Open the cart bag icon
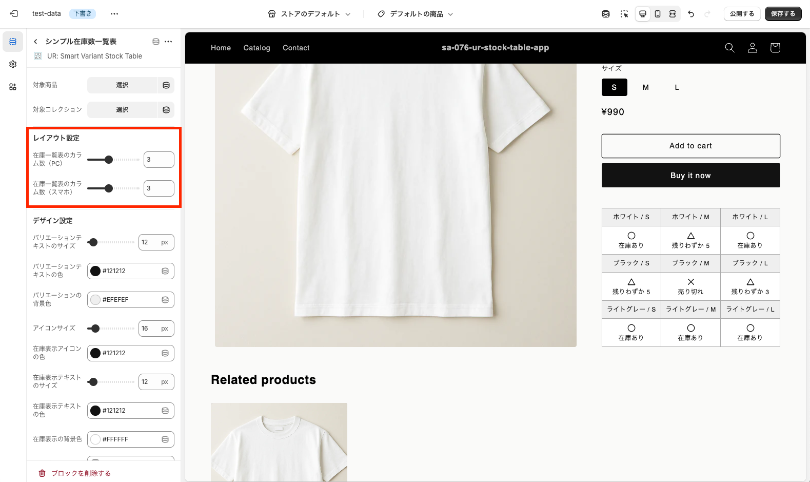810x482 pixels. click(x=775, y=48)
